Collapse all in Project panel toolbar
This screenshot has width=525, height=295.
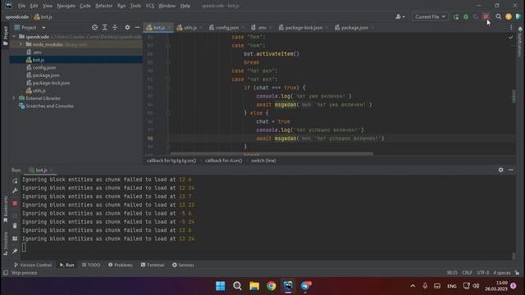point(115,27)
